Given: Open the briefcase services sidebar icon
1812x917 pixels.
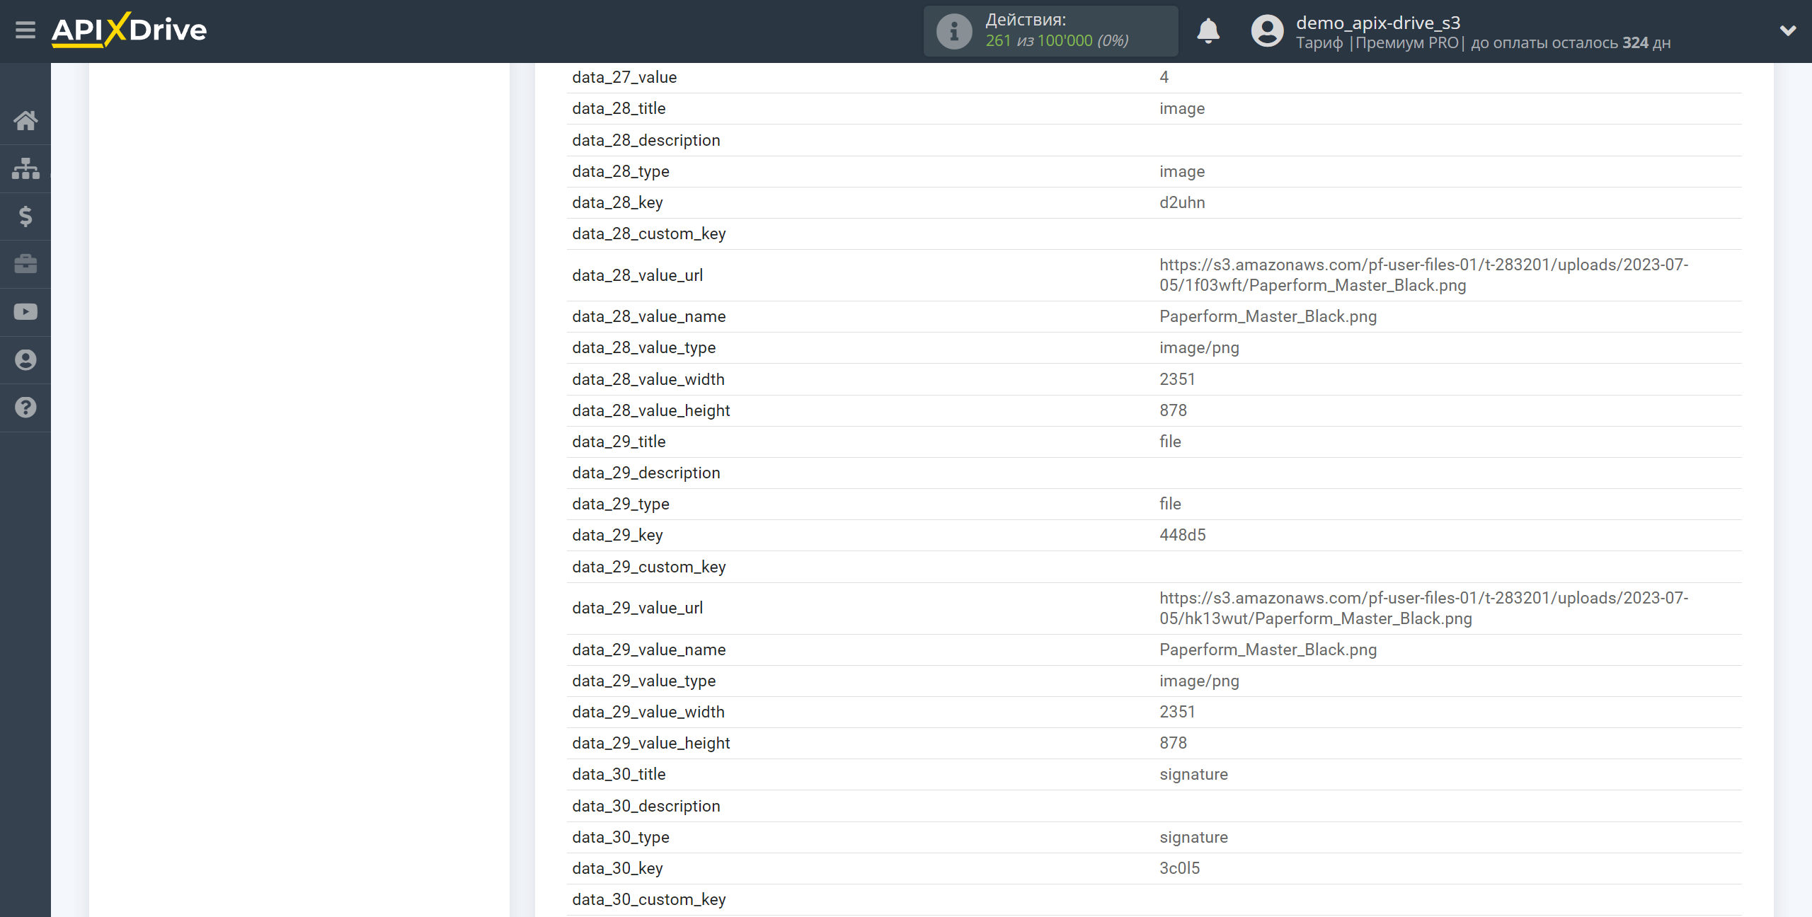Looking at the screenshot, I should (25, 264).
